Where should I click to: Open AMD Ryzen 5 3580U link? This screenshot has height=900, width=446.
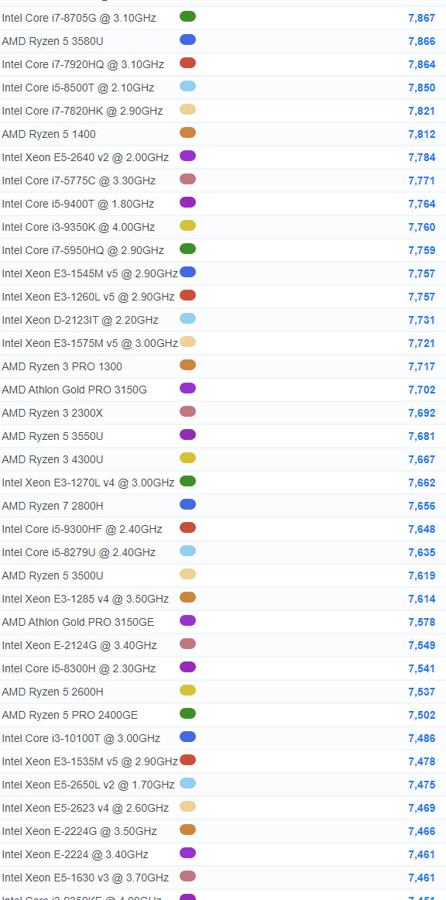(x=53, y=41)
